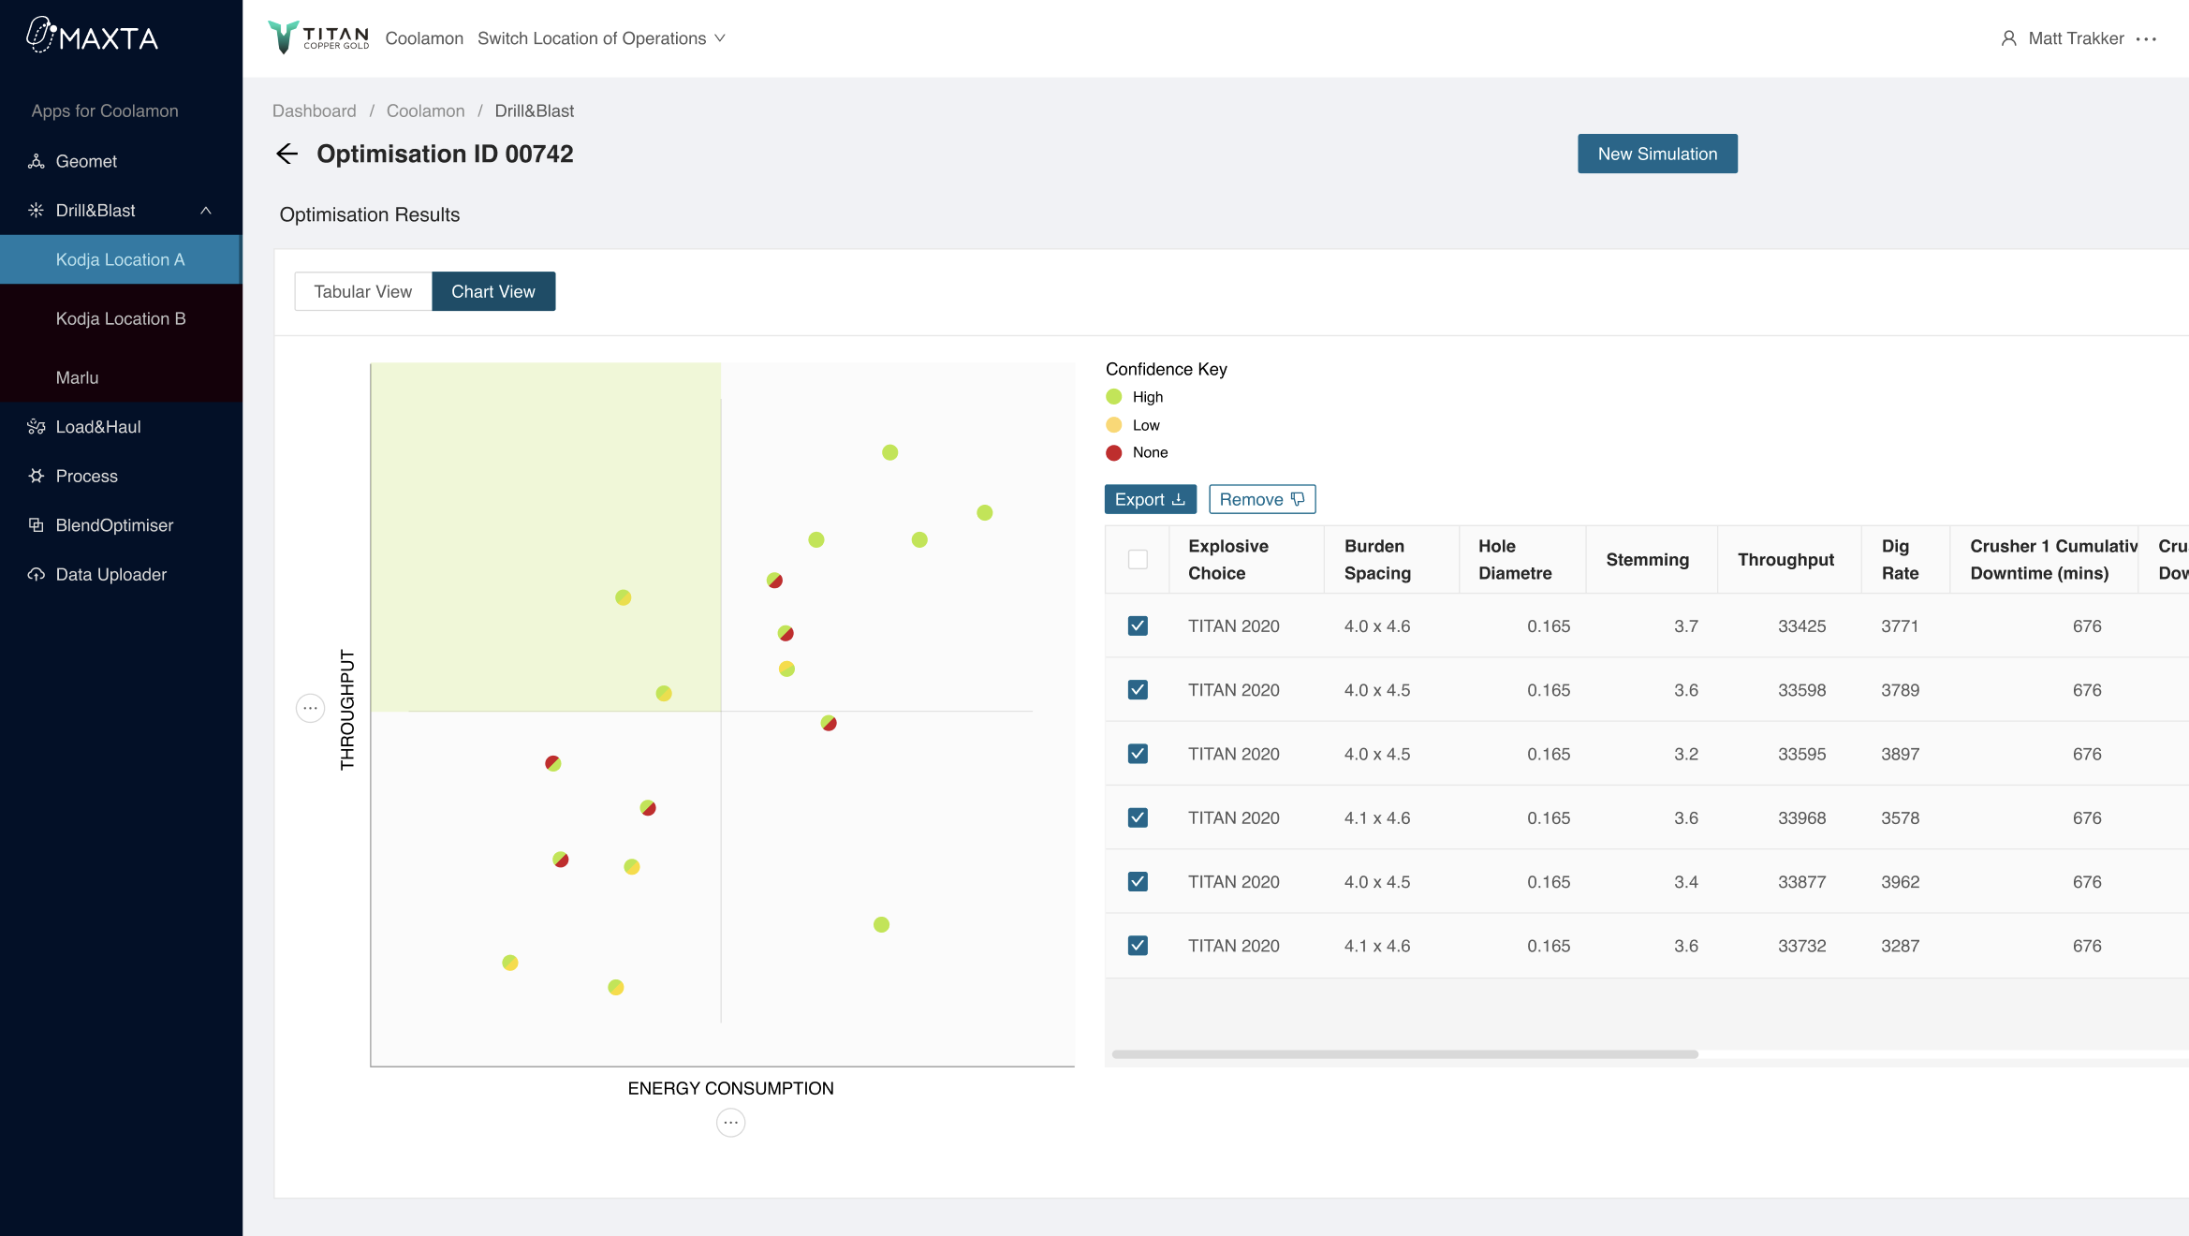2189x1236 pixels.
Task: Uncheck the row with throughput 33877
Action: click(x=1138, y=881)
